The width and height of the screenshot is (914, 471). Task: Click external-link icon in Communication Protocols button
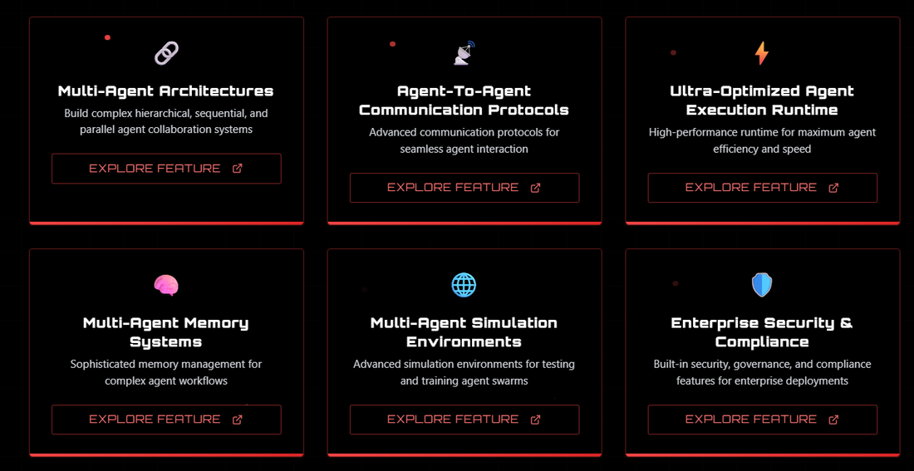pos(535,188)
